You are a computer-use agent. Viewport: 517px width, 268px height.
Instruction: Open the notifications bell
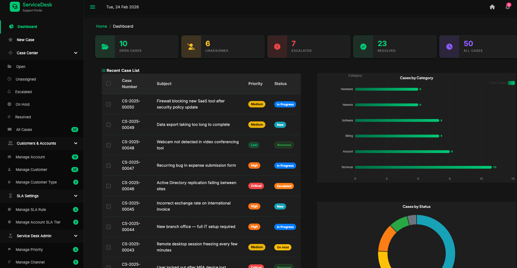pyautogui.click(x=507, y=7)
